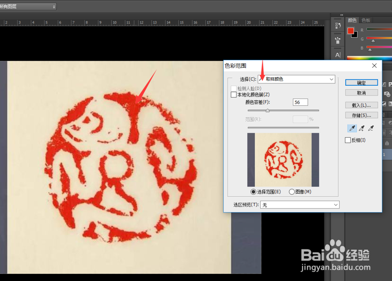Click the layer lock icon in Layers panel

387,143
